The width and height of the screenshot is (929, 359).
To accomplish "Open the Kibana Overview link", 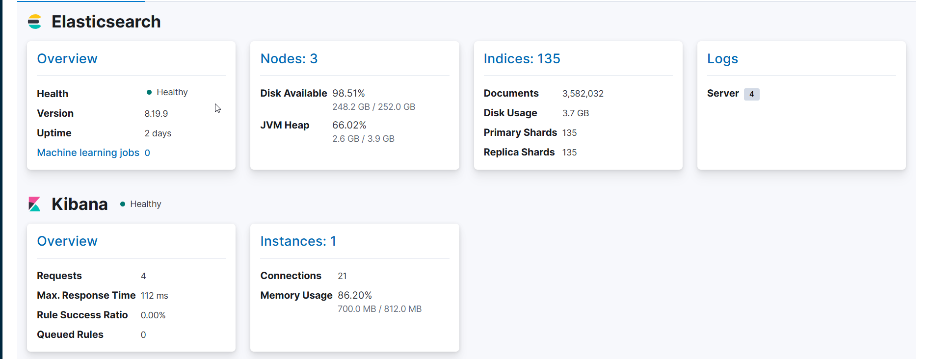I will point(67,241).
